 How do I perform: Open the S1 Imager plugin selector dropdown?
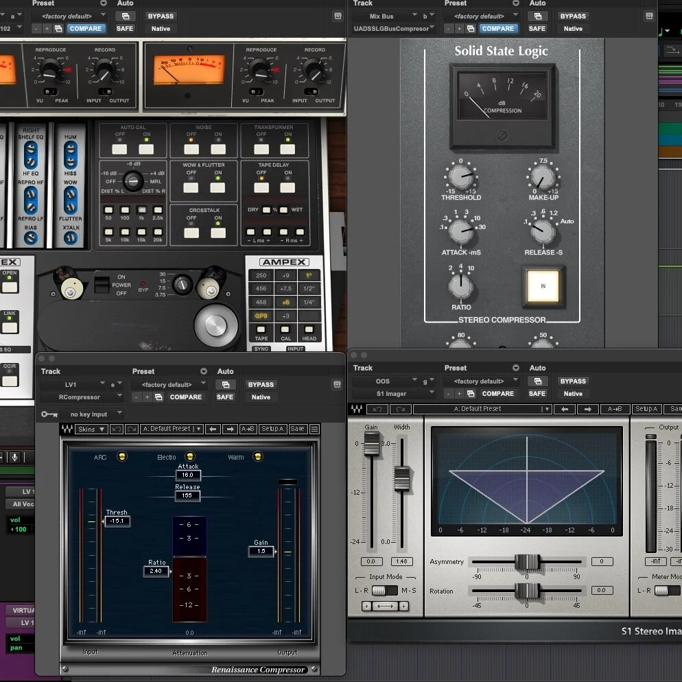pyautogui.click(x=394, y=393)
